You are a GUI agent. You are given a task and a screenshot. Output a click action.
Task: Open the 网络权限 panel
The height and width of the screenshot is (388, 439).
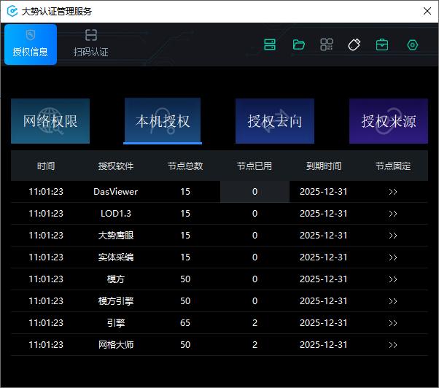[50, 121]
